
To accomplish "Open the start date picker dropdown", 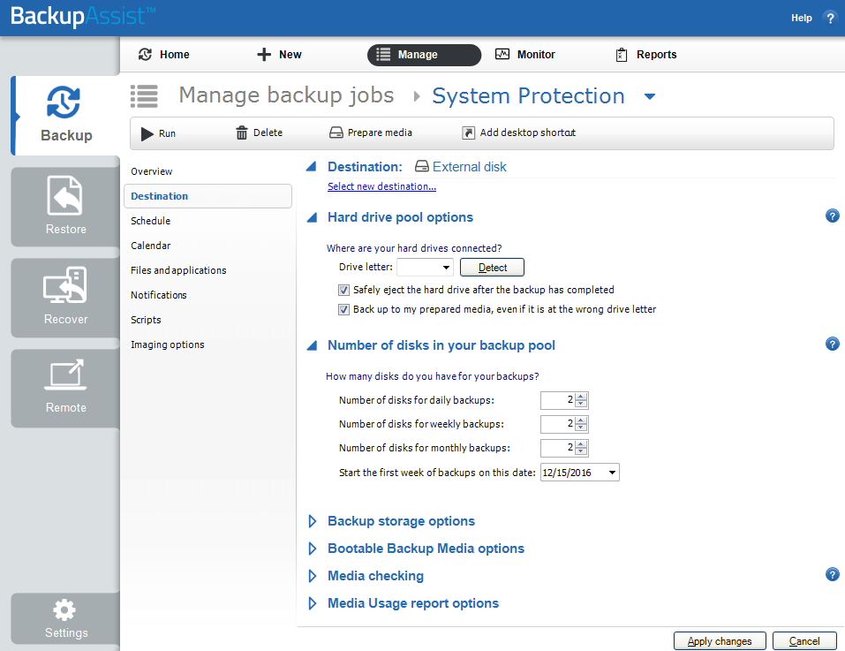I will [x=612, y=473].
